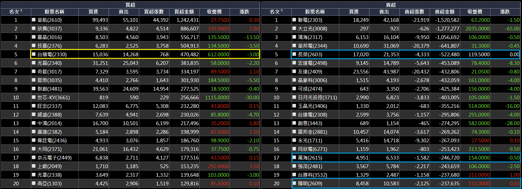Viewport: 522px width, 189px height.
Task: Select the net sell amount -1,520,582
Action: pos(447,20)
